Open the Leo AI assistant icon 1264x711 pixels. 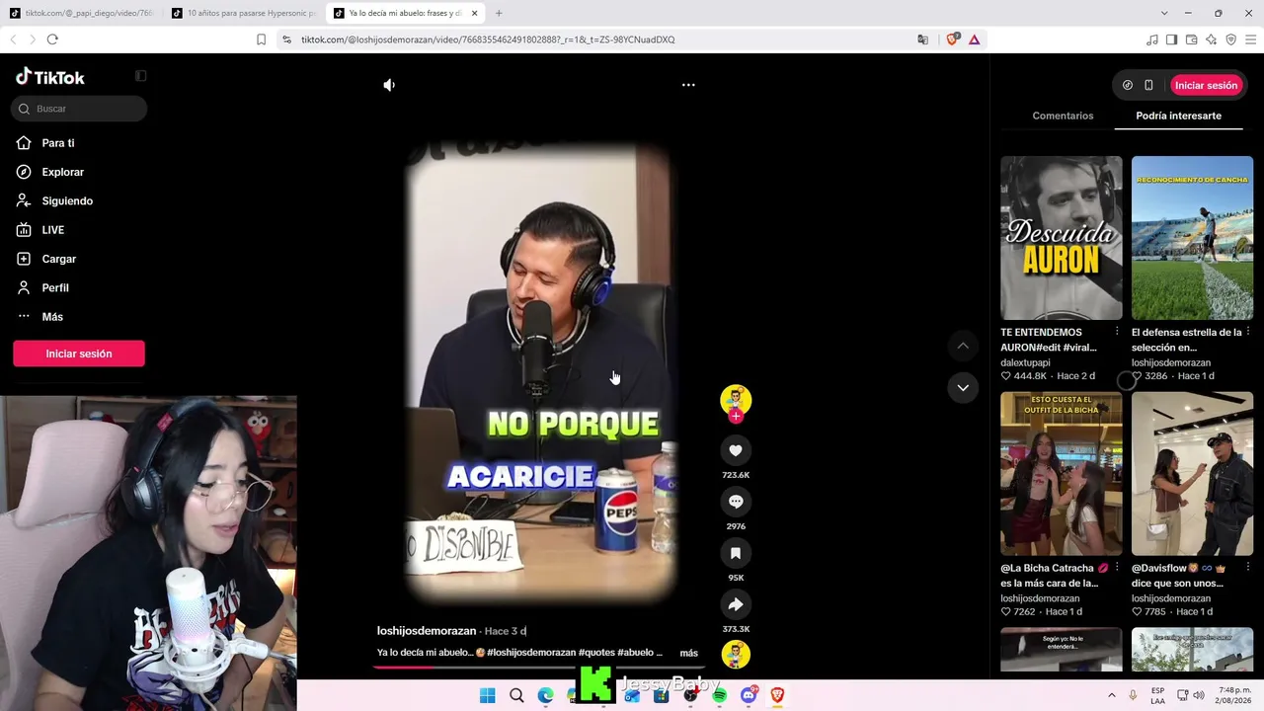click(x=1212, y=39)
